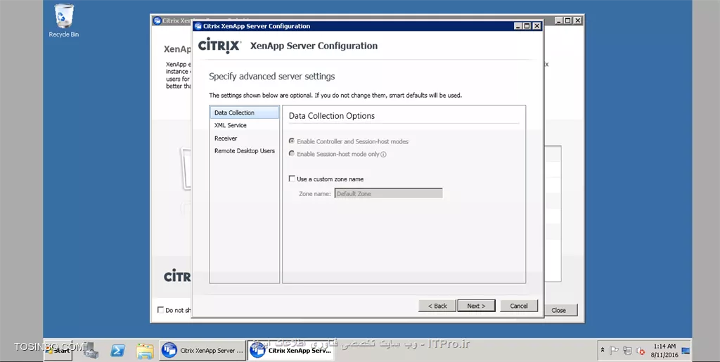720x362 pixels.
Task: Click dialog title bar application icon
Action: [198, 26]
